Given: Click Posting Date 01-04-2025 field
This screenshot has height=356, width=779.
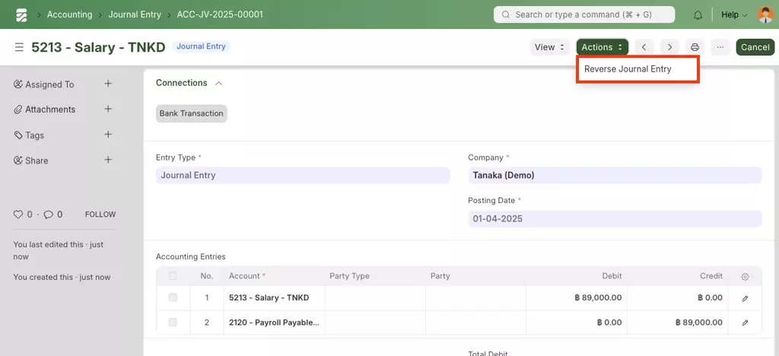Looking at the screenshot, I should click(615, 218).
